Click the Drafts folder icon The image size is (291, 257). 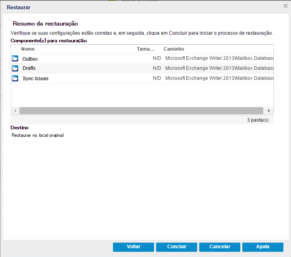[x=15, y=68]
